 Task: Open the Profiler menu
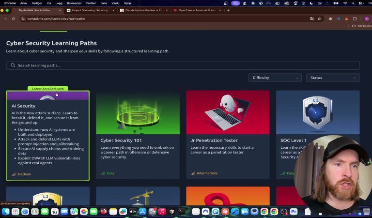coord(91,3)
